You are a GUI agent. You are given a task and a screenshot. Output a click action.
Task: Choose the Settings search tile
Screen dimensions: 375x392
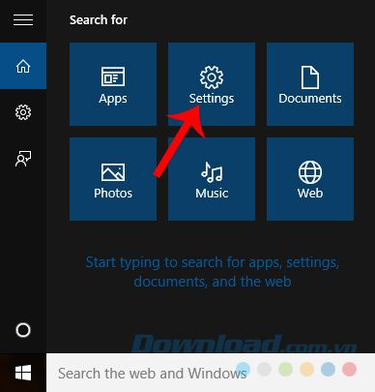point(212,84)
